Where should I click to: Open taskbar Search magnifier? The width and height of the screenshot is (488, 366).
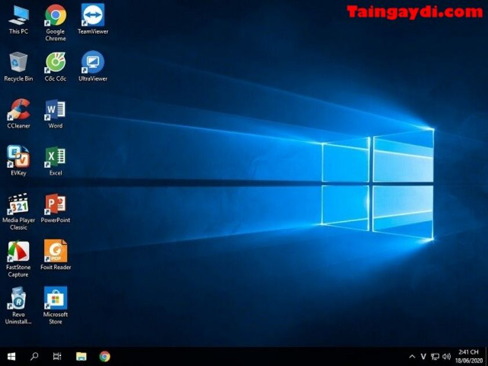click(34, 356)
